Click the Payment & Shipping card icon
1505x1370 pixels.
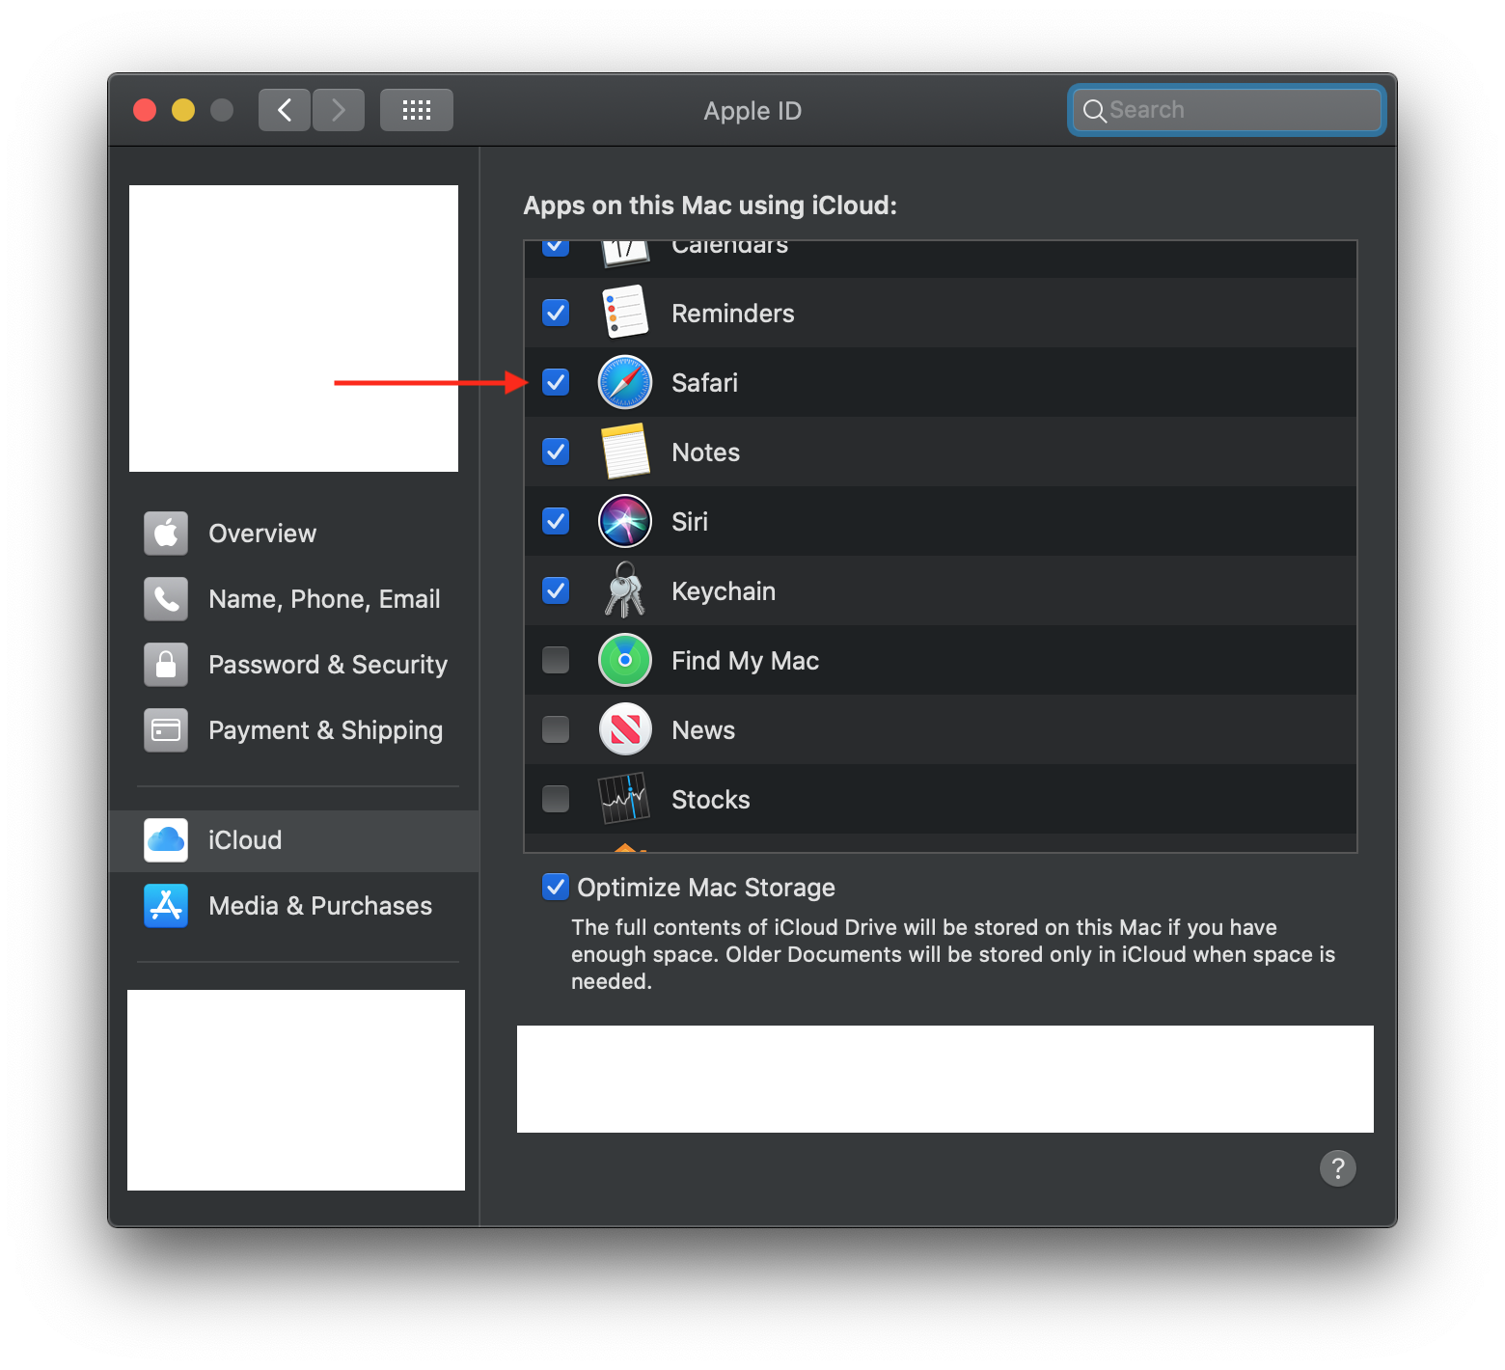pyautogui.click(x=166, y=730)
